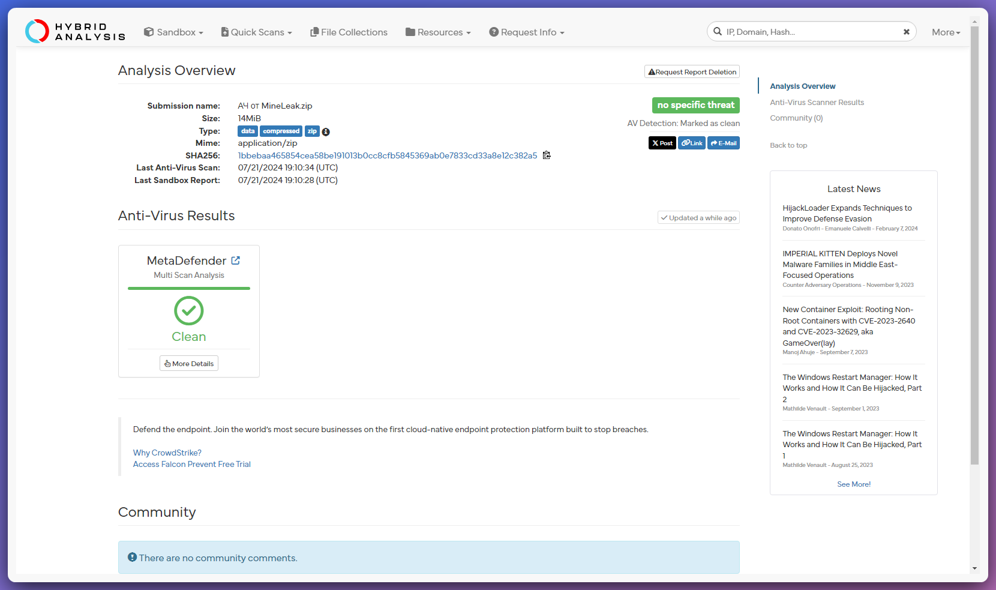Click the green Clean checkmark icon
The height and width of the screenshot is (590, 996).
pyautogui.click(x=189, y=311)
